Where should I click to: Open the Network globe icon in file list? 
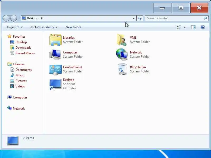[x=122, y=54]
